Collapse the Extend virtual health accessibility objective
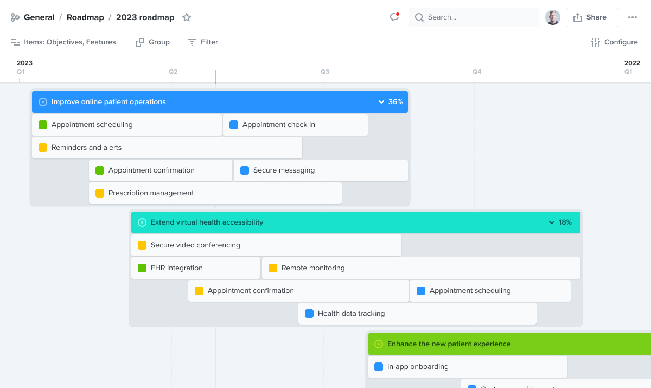 tap(552, 222)
